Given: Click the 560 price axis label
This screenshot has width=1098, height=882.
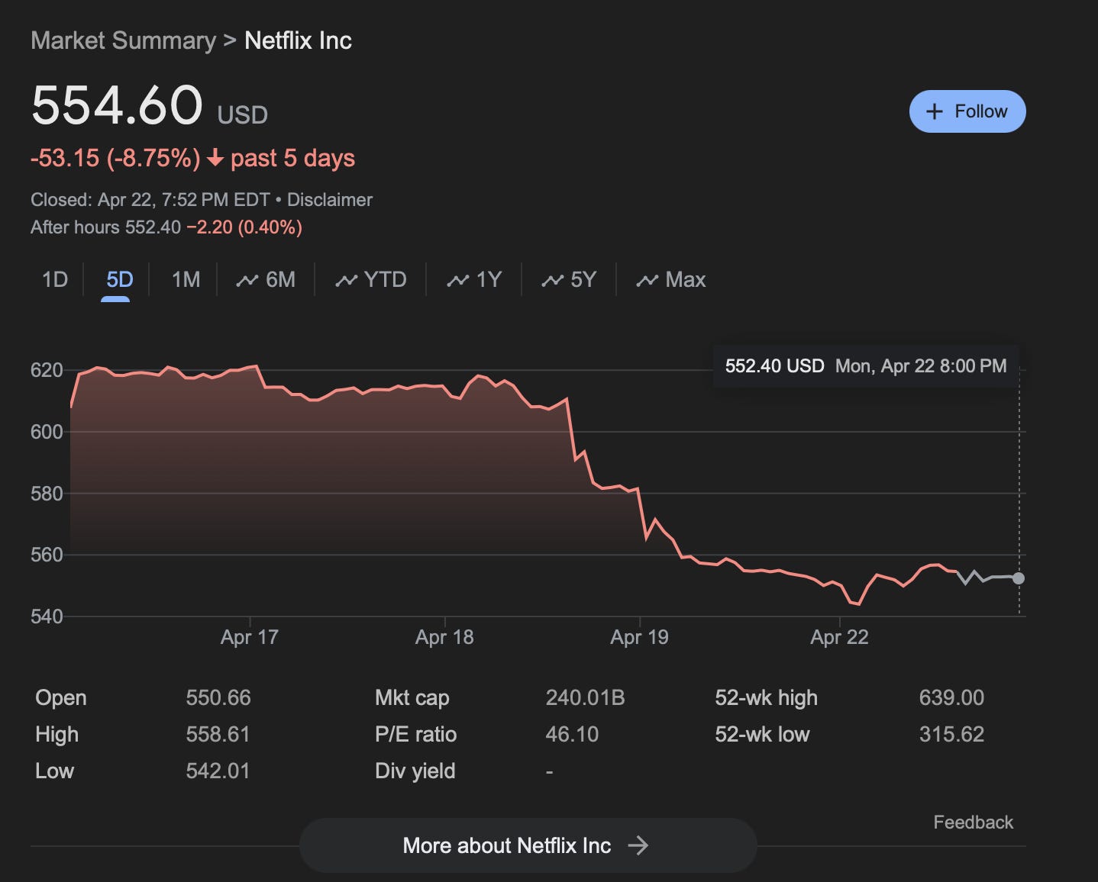Looking at the screenshot, I should pyautogui.click(x=46, y=555).
